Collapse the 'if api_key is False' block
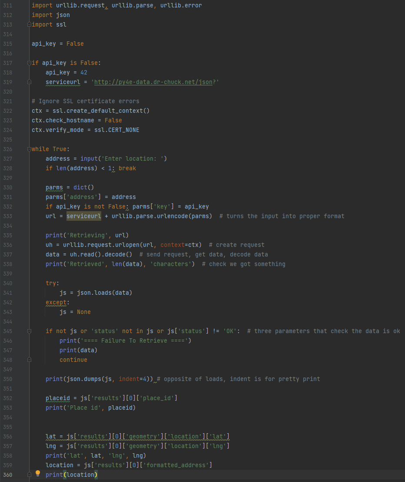The width and height of the screenshot is (405, 482). tap(29, 63)
